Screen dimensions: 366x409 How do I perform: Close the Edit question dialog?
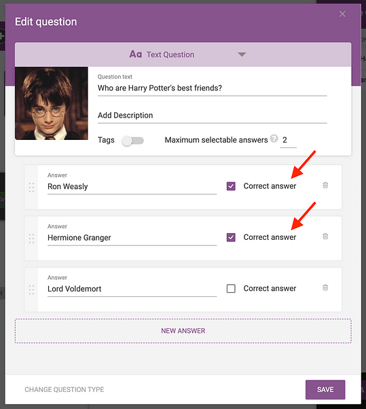342,14
